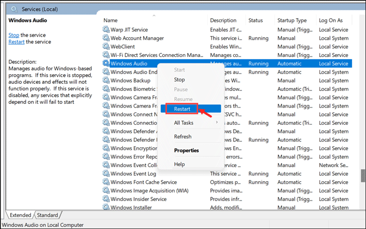The width and height of the screenshot is (366, 229).
Task: Select the Windows Font Cache Service
Action: click(x=227, y=182)
